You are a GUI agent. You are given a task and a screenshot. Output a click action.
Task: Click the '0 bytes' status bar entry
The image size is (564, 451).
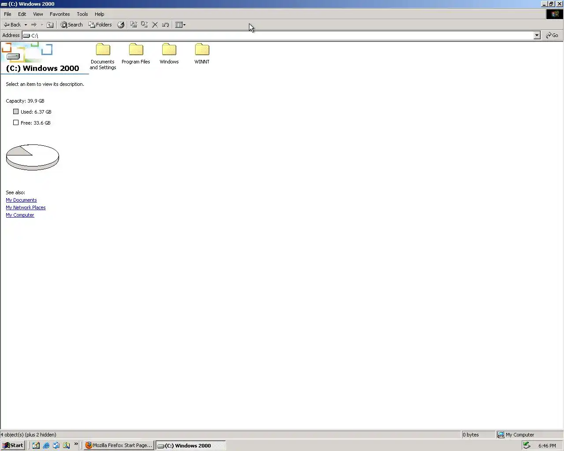(x=471, y=435)
